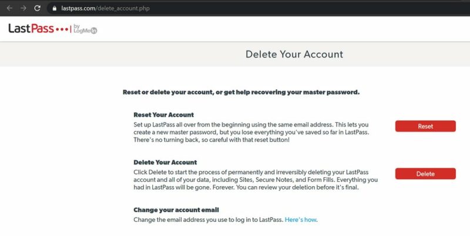Open the "Here's how" link
Screen dimensions: 470x236
301,220
